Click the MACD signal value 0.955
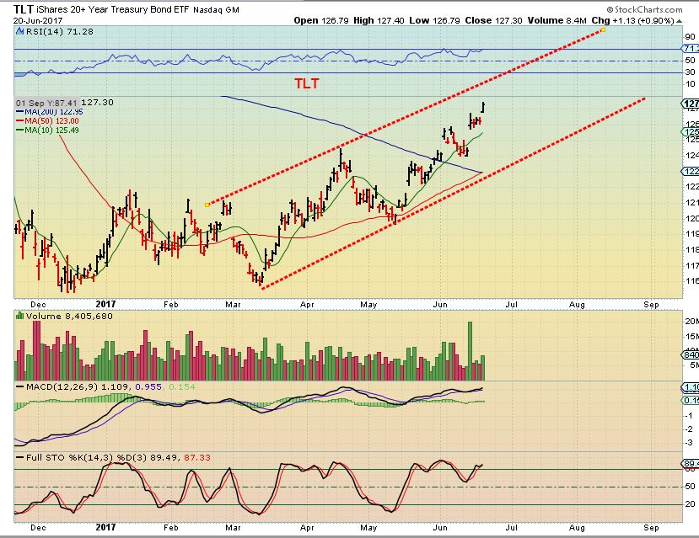Image resolution: width=699 pixels, height=538 pixels. pos(148,387)
